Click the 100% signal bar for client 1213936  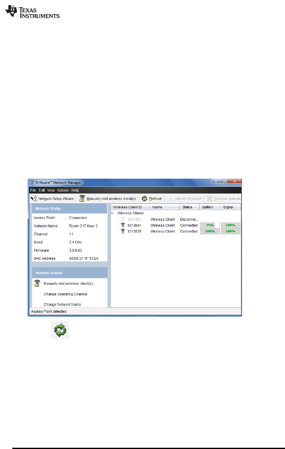[x=231, y=231]
